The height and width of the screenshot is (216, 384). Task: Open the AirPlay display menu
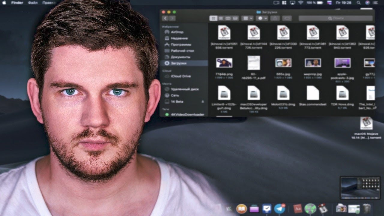pyautogui.click(x=293, y=2)
